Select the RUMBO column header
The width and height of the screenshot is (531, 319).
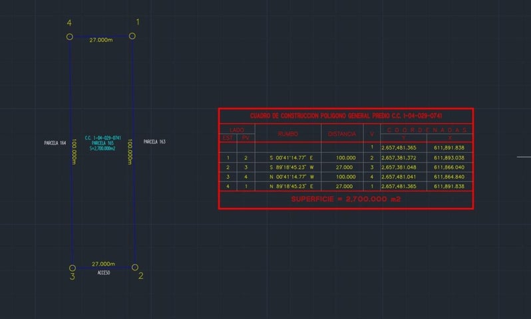(288, 134)
